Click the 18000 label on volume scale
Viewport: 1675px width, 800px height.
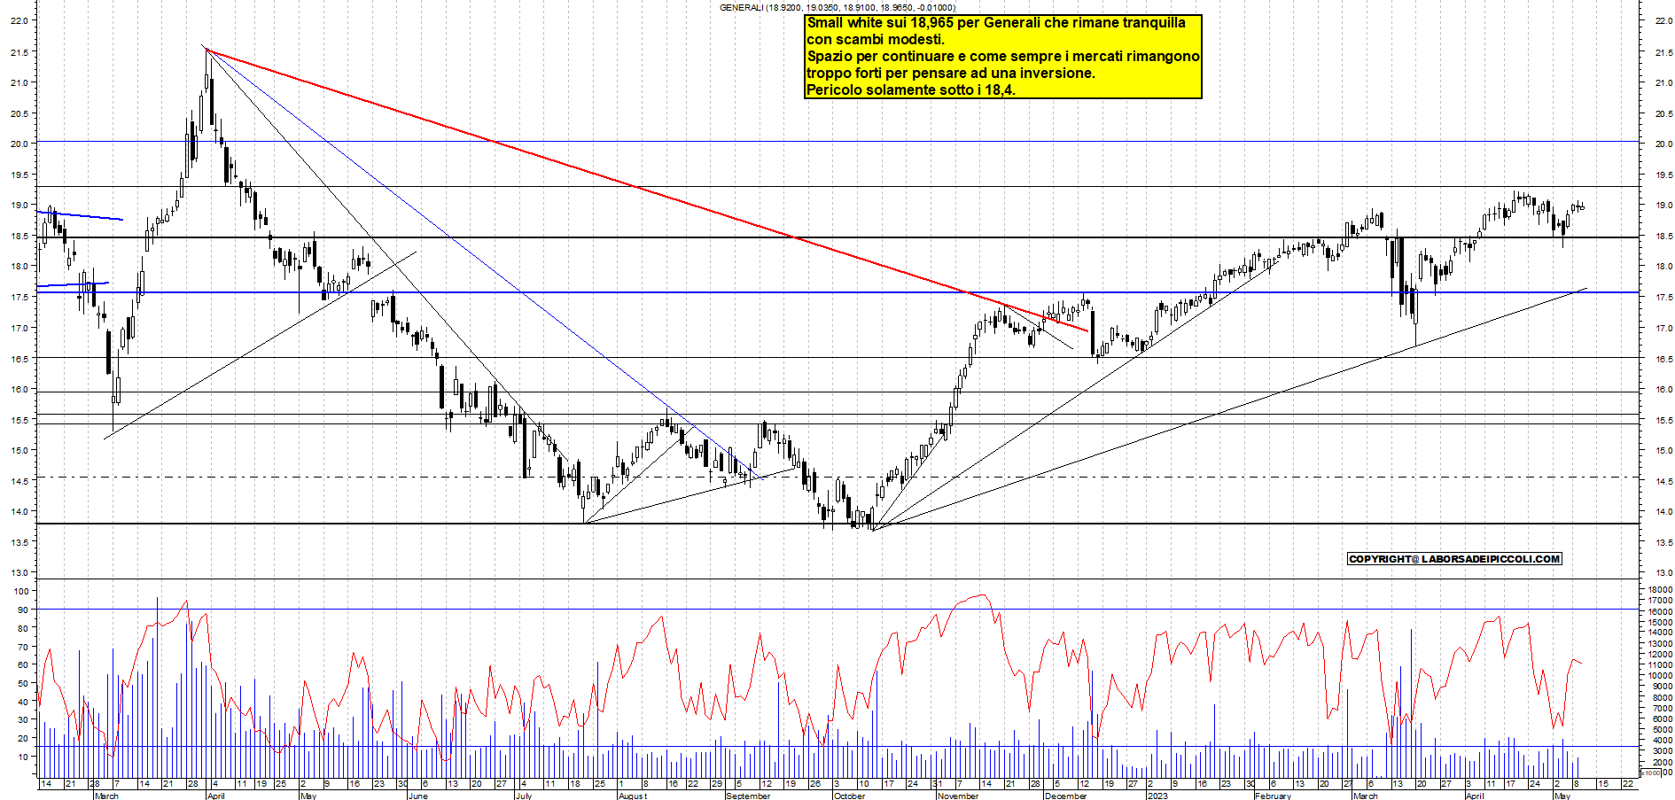click(1660, 590)
